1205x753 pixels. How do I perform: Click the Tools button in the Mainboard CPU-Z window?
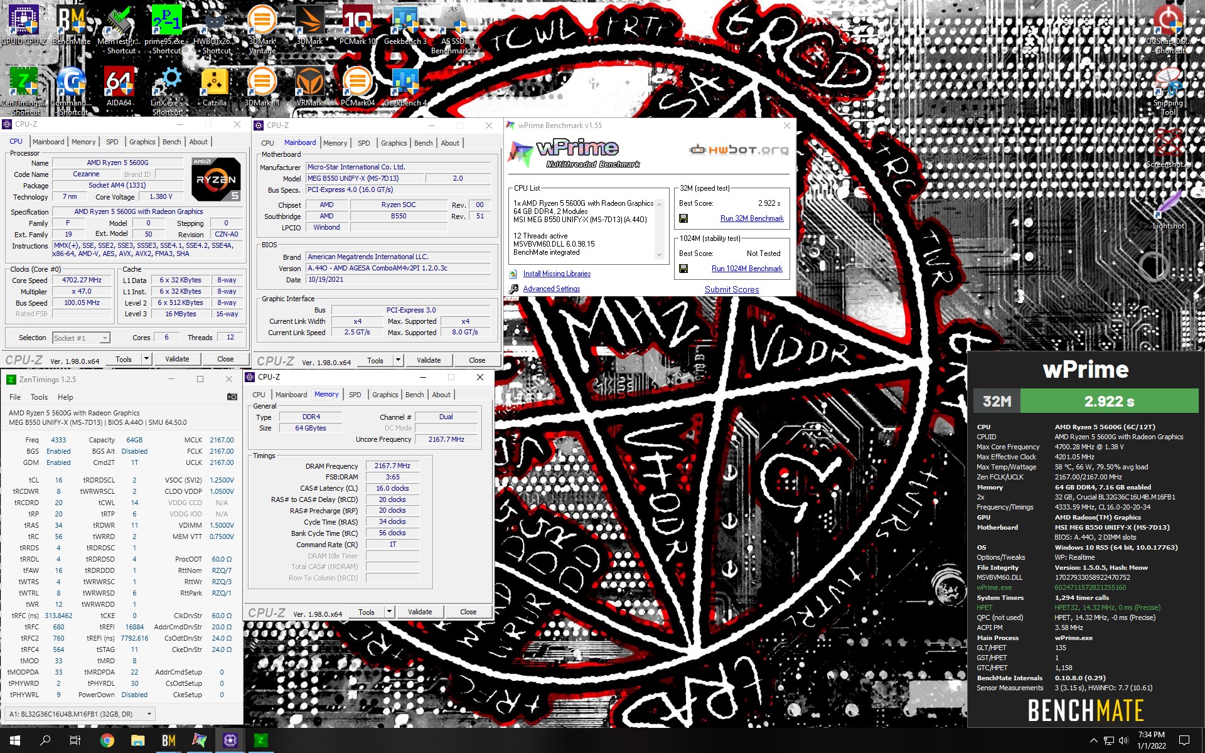point(375,360)
